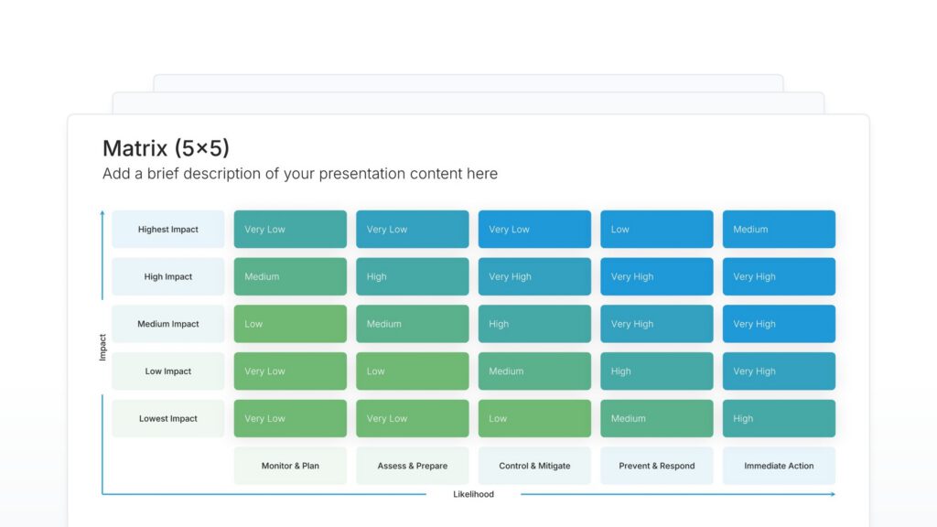Select the Likelihood axis label

473,495
